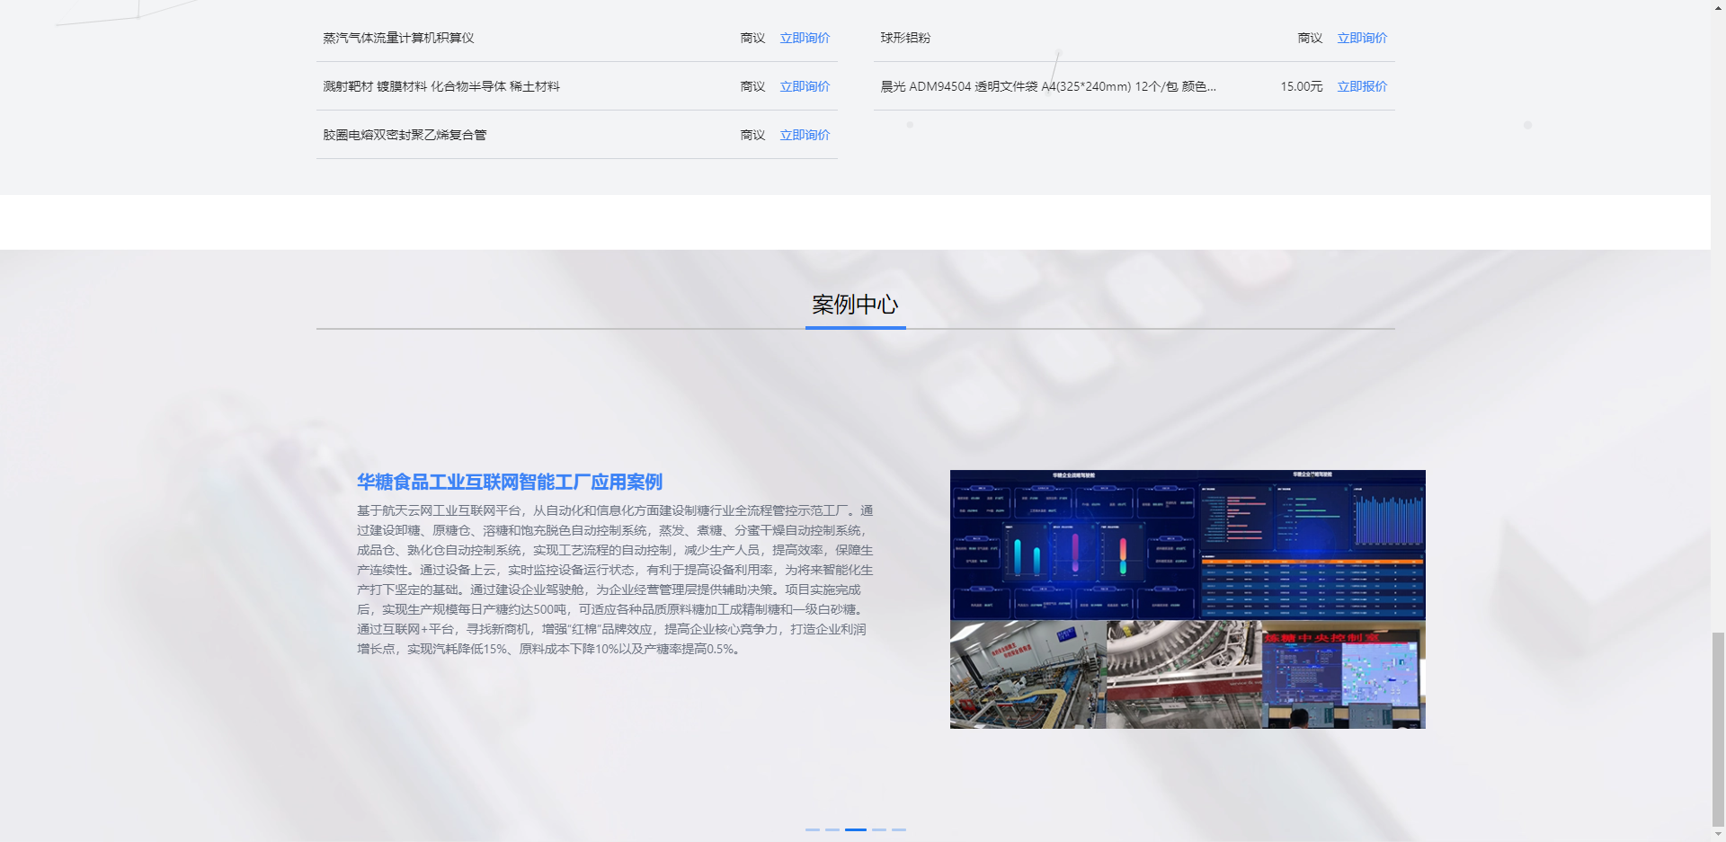The width and height of the screenshot is (1726, 842).
Task: Open product 球形铝粉
Action: [905, 38]
